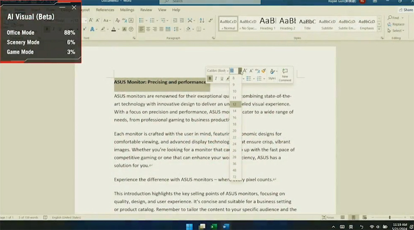The height and width of the screenshot is (230, 414).
Task: Open the Calibri font name dropdown
Action: coord(218,71)
